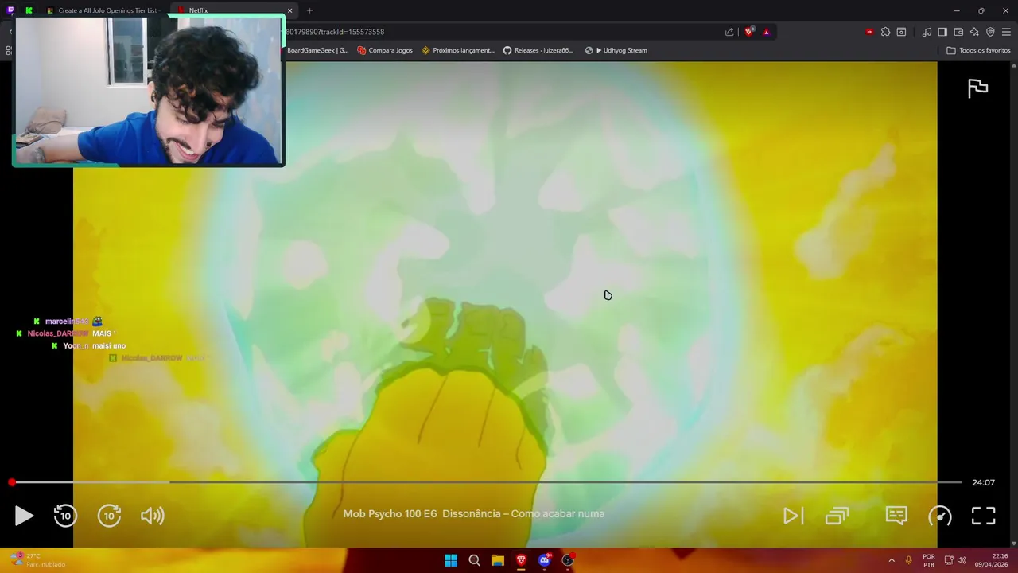Screen dimensions: 1018x573
Task: Click the green Kick pinned tab
Action: point(29,10)
